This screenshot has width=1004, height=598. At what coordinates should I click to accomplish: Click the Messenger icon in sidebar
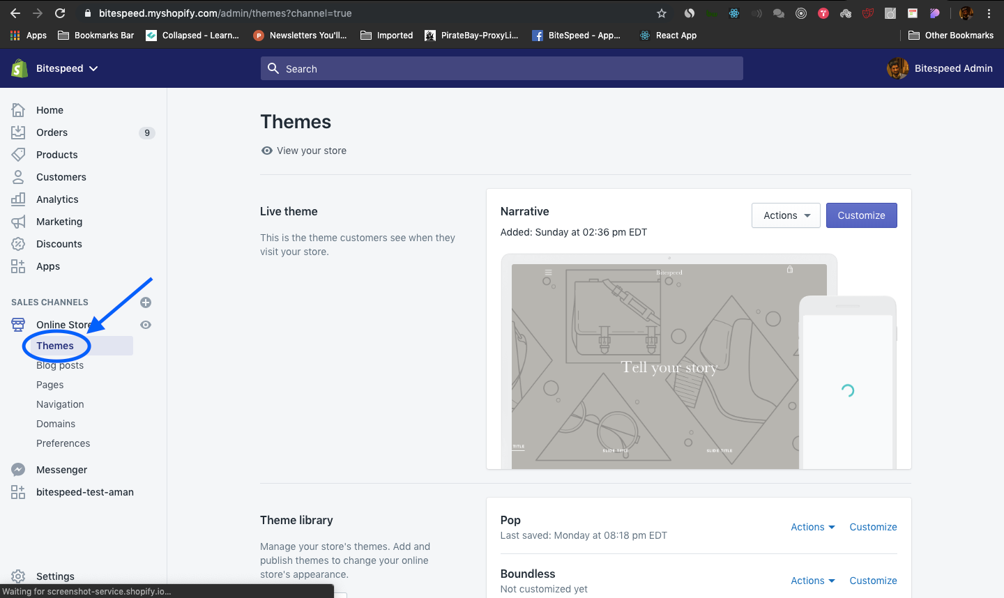18,470
